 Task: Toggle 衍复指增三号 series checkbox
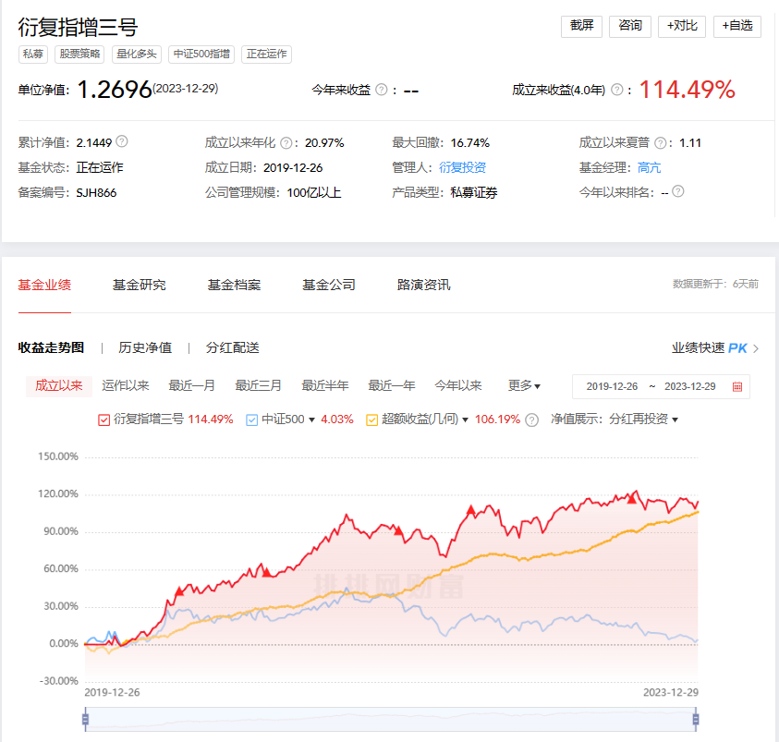click(103, 420)
